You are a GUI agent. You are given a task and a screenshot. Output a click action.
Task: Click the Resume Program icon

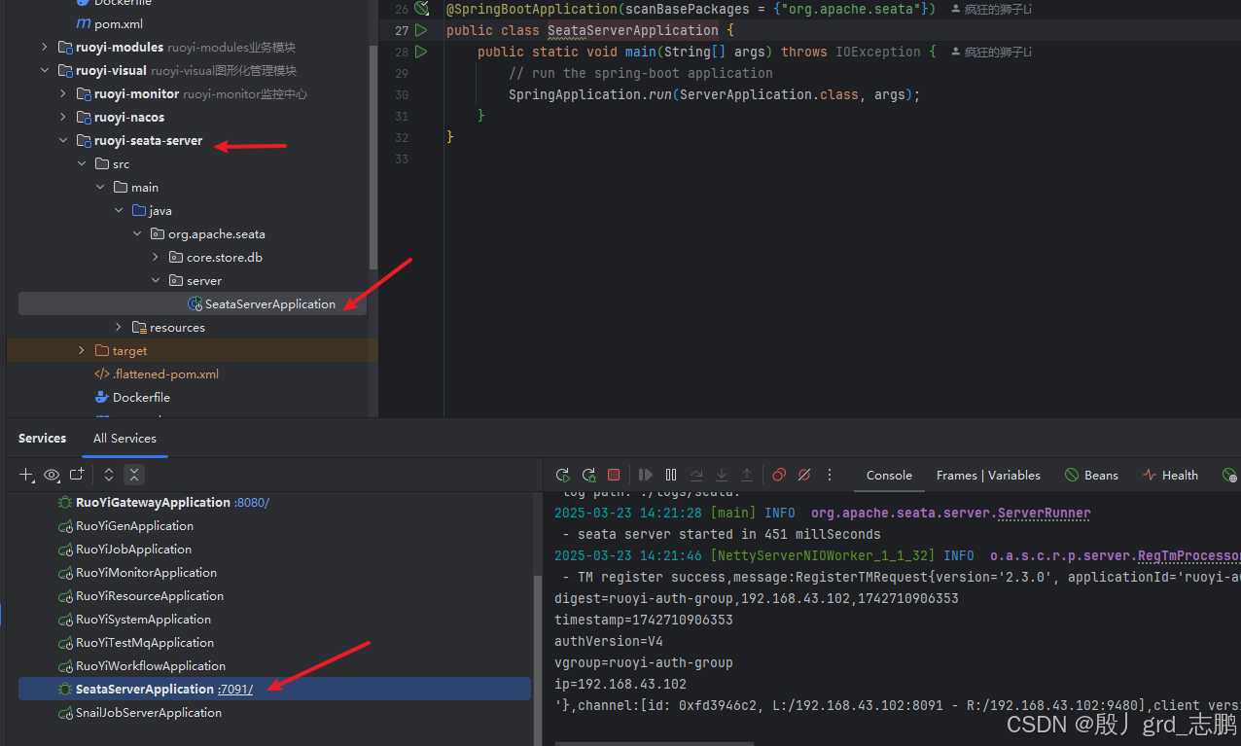coord(646,475)
